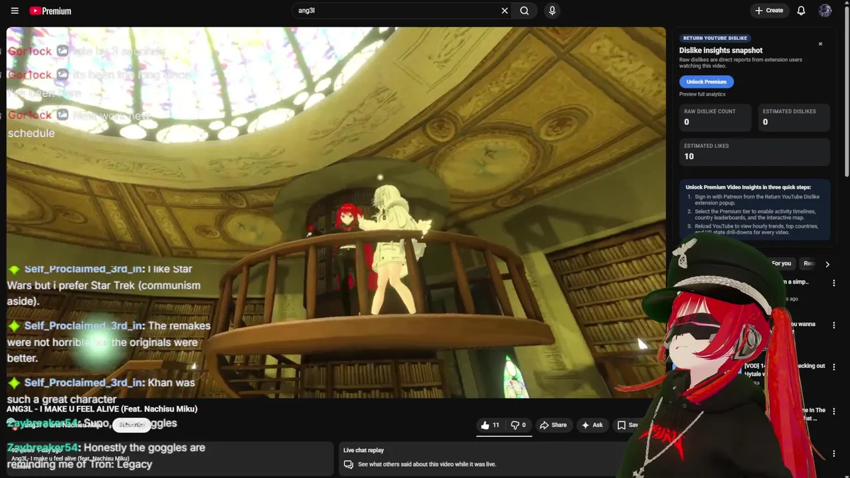Image resolution: width=850 pixels, height=478 pixels.
Task: Click the Subscribe button
Action: [x=131, y=425]
